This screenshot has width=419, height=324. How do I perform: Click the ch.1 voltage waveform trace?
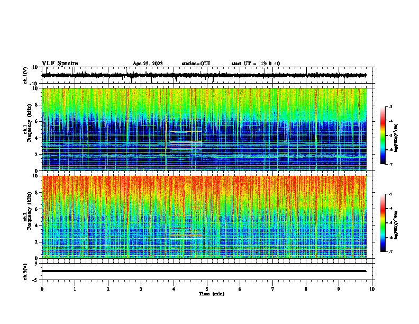[x=204, y=75]
